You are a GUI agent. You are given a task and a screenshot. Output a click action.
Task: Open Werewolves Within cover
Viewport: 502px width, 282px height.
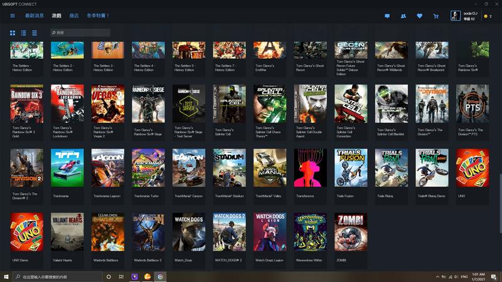point(311,232)
